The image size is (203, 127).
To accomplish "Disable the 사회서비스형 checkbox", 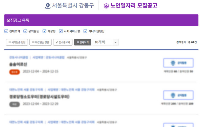I will click(61, 31).
